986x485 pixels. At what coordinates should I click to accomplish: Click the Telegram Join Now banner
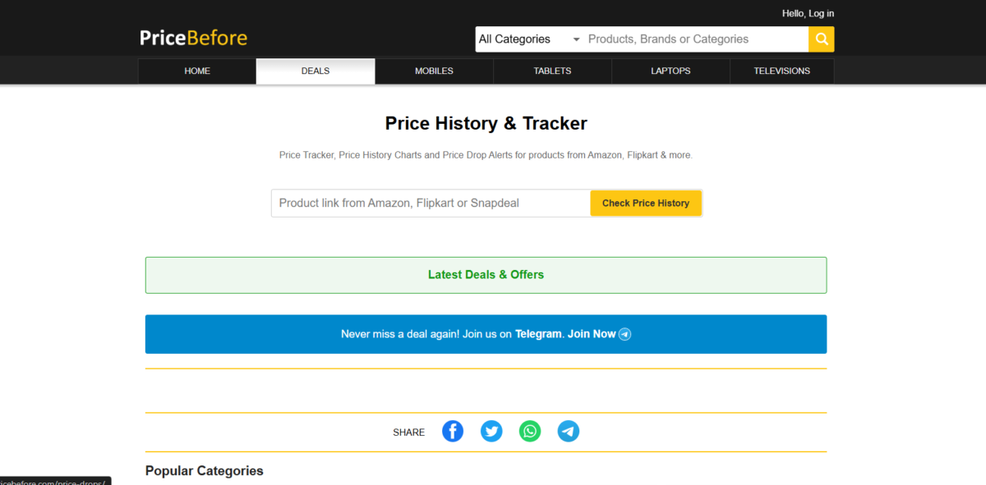coord(486,334)
